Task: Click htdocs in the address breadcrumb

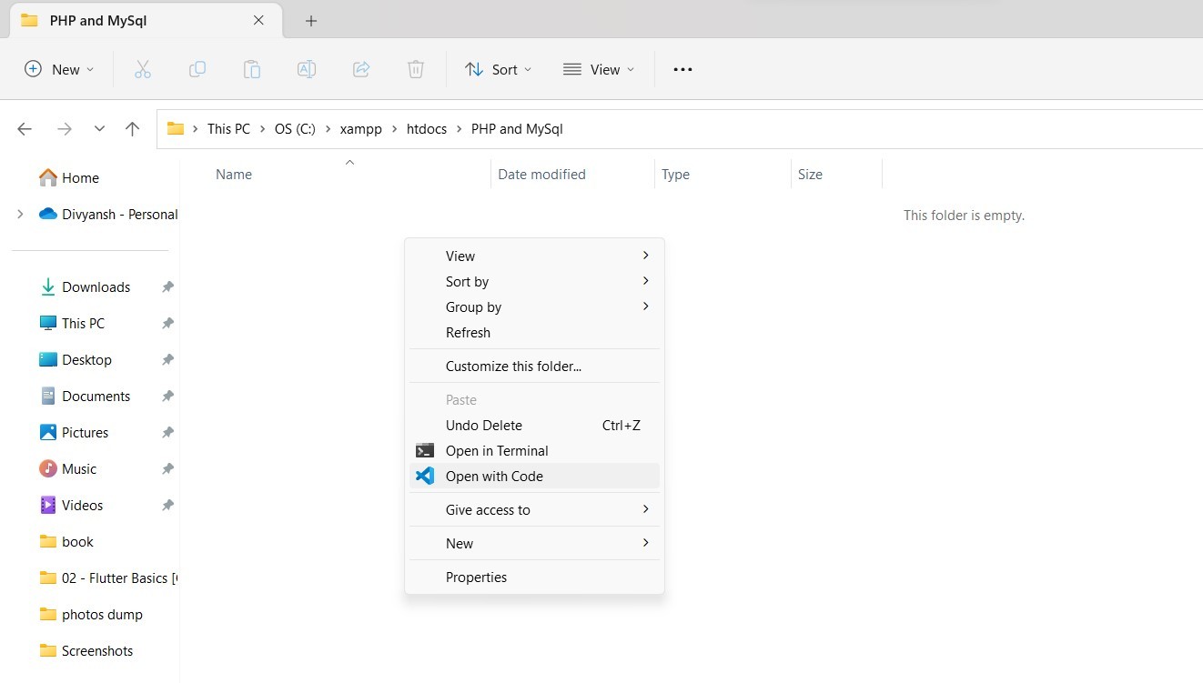Action: pos(426,129)
